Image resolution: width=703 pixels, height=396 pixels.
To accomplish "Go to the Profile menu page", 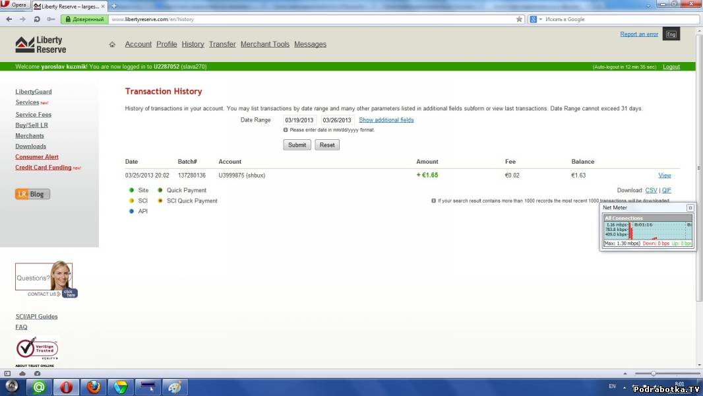I will pyautogui.click(x=166, y=44).
